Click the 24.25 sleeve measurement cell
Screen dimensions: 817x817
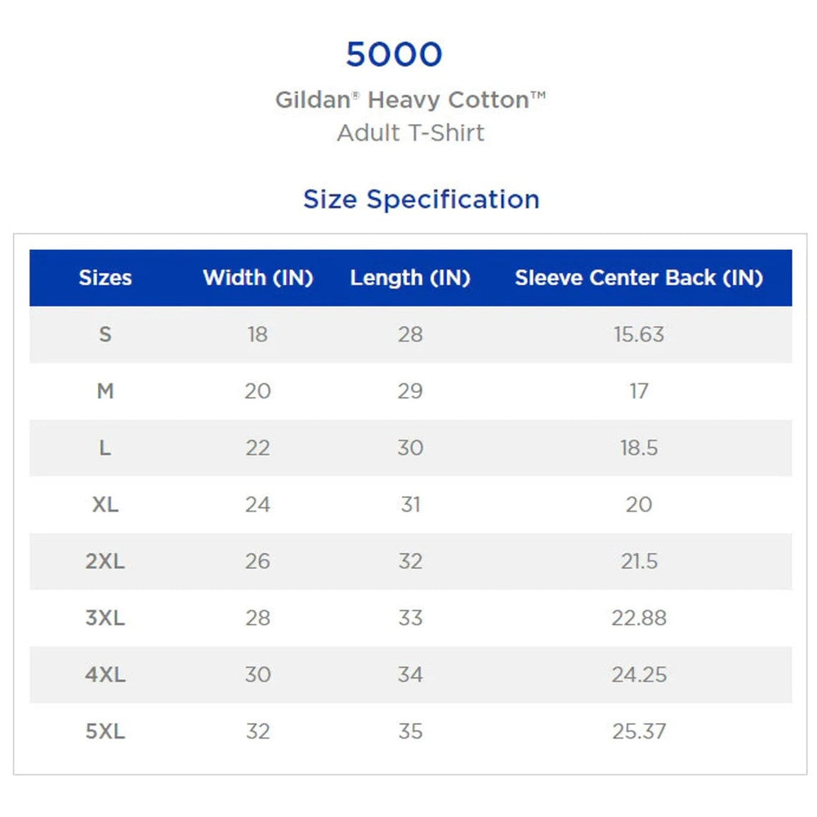[639, 675]
